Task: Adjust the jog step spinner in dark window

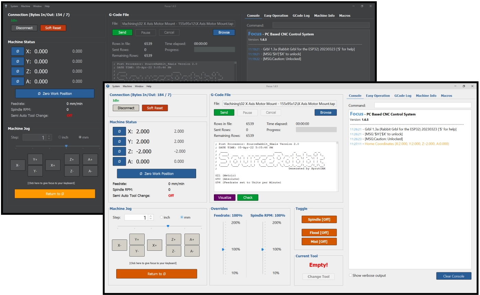Action: click(x=49, y=137)
